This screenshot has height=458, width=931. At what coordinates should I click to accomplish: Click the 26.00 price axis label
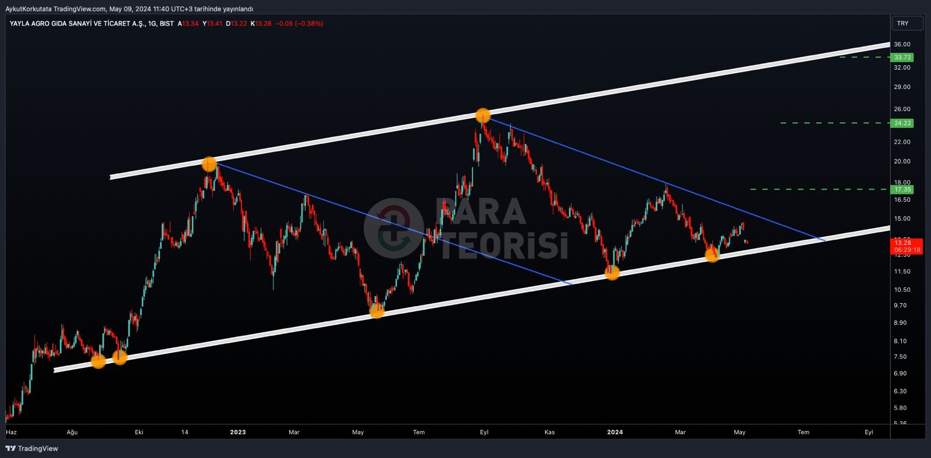coord(902,109)
